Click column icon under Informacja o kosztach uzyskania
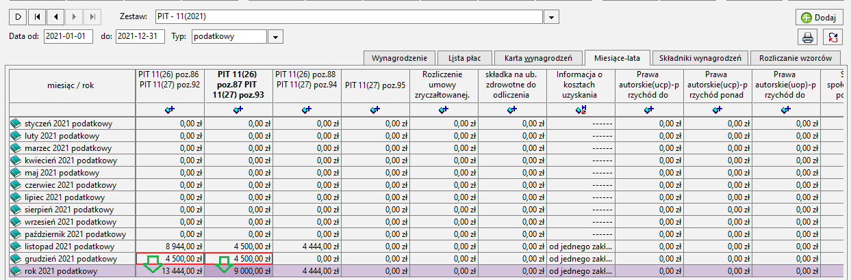The image size is (851, 280). coord(581,108)
